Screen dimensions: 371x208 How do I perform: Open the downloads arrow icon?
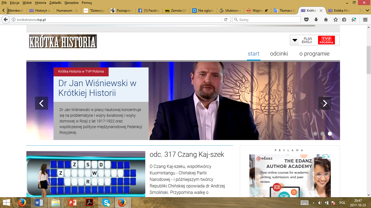[x=316, y=19]
